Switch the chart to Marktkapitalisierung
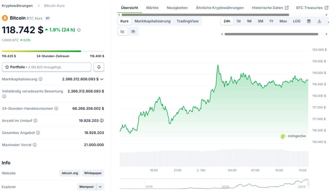The image size is (333, 193). tap(153, 21)
